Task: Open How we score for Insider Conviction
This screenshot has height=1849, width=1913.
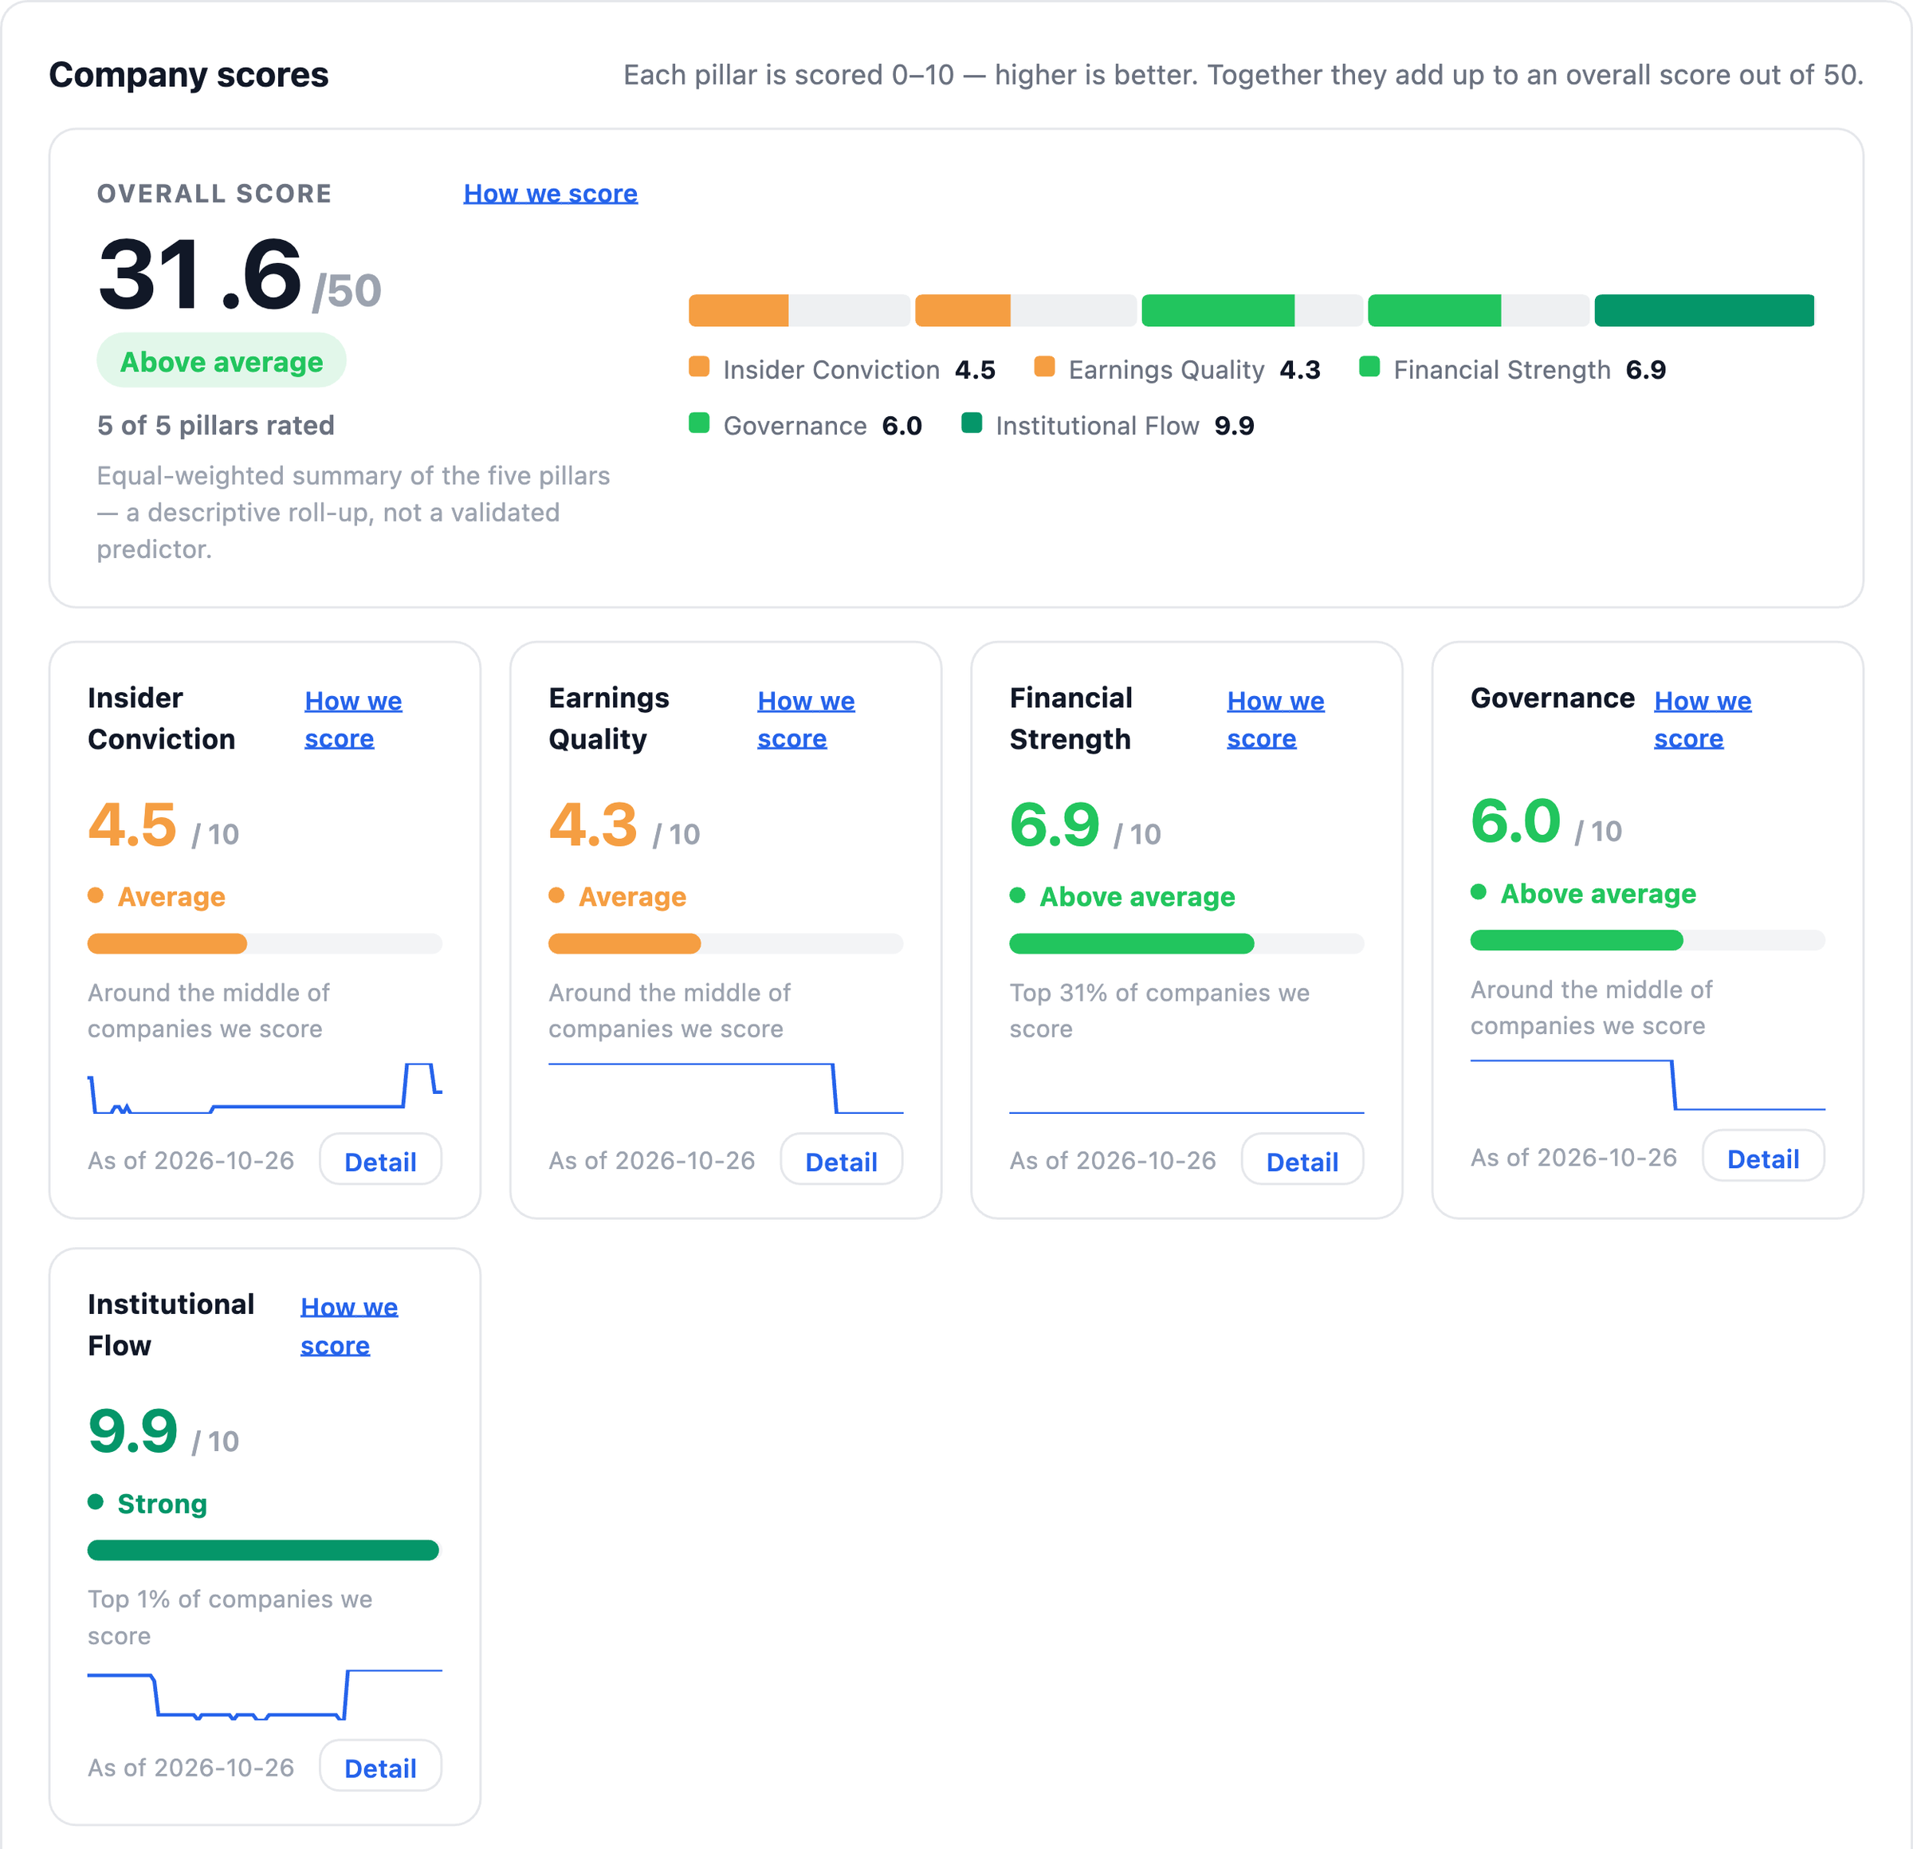Action: 353,719
